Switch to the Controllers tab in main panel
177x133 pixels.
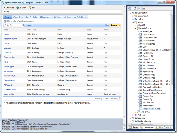coord(18,17)
